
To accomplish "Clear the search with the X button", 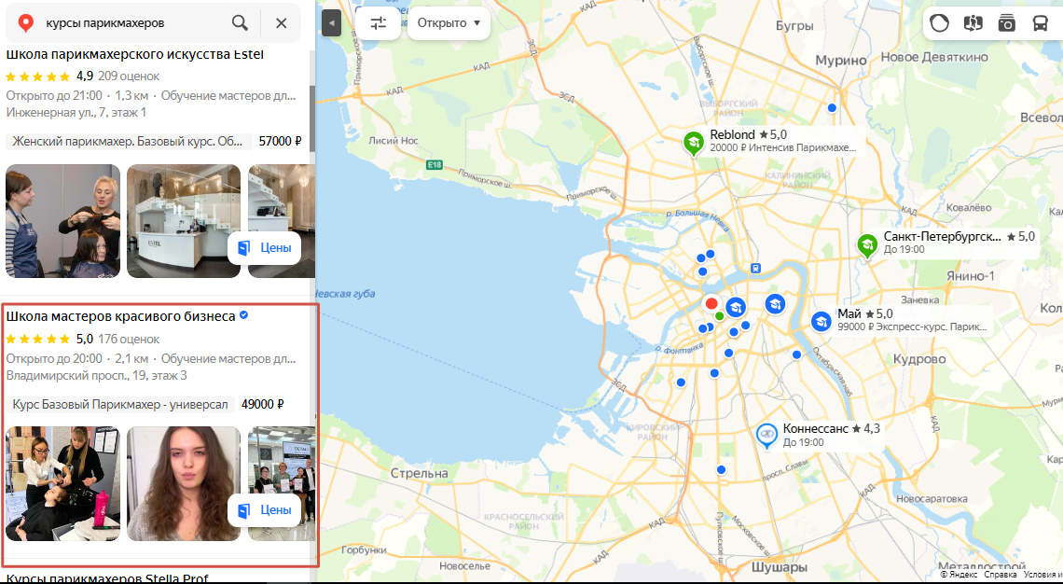I will 282,23.
